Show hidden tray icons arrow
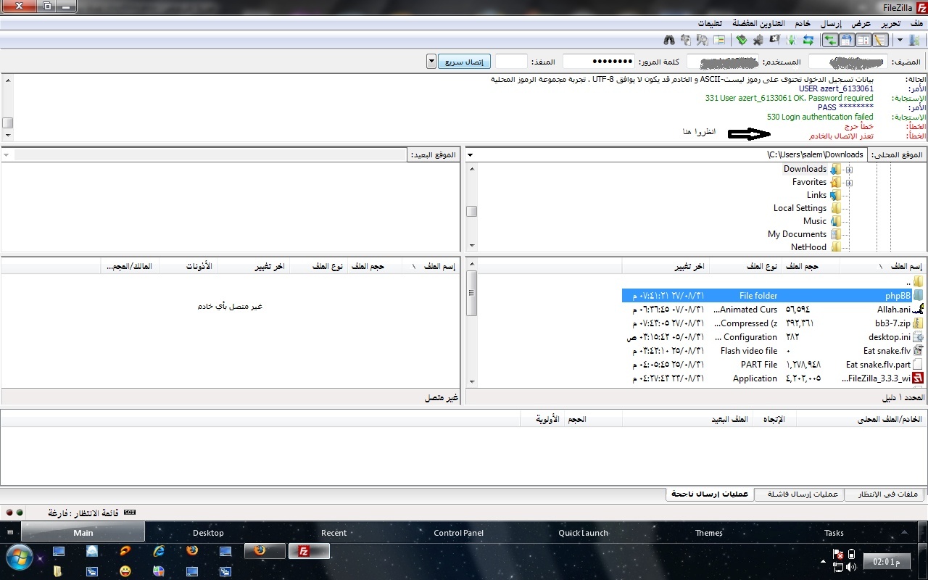 click(x=824, y=560)
